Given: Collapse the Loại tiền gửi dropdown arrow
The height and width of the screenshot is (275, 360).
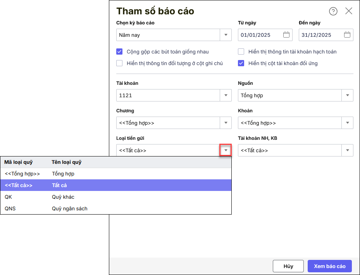Looking at the screenshot, I should [226, 150].
